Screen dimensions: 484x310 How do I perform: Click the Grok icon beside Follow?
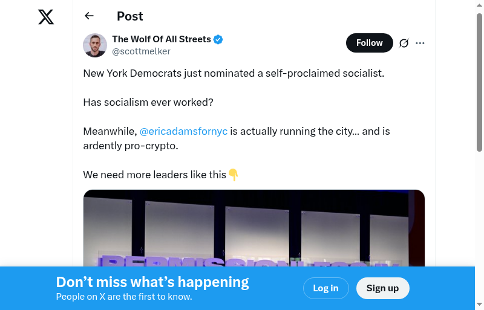coord(404,43)
